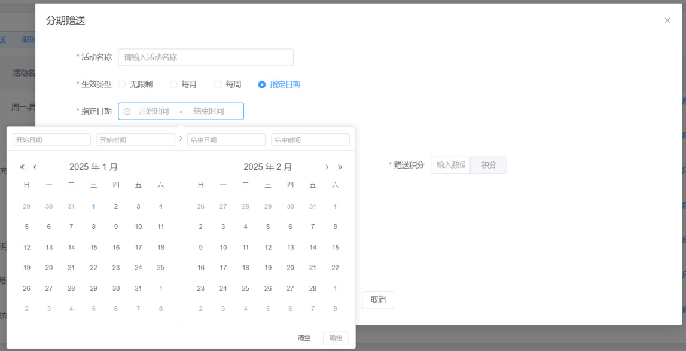This screenshot has width=686, height=351.
Task: Close the 分期赠送 dialog
Action: tap(667, 20)
